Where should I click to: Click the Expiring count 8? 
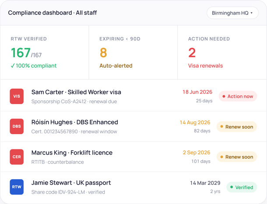click(103, 53)
